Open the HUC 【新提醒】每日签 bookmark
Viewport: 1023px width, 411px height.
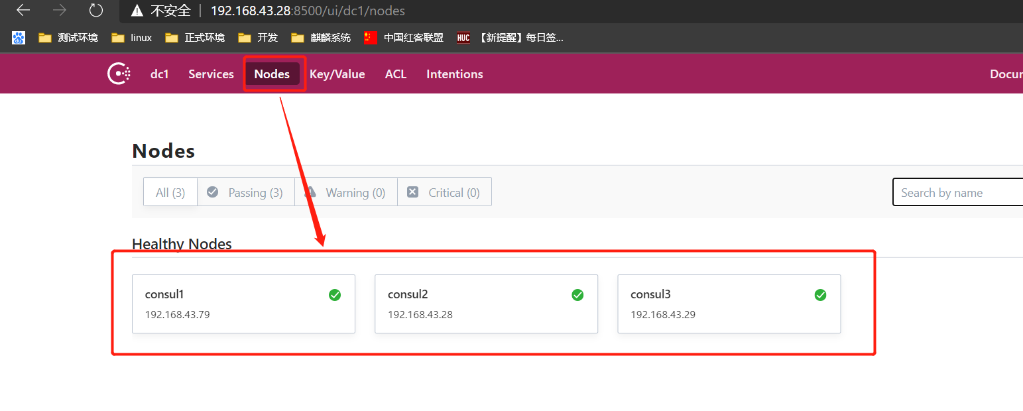(510, 38)
